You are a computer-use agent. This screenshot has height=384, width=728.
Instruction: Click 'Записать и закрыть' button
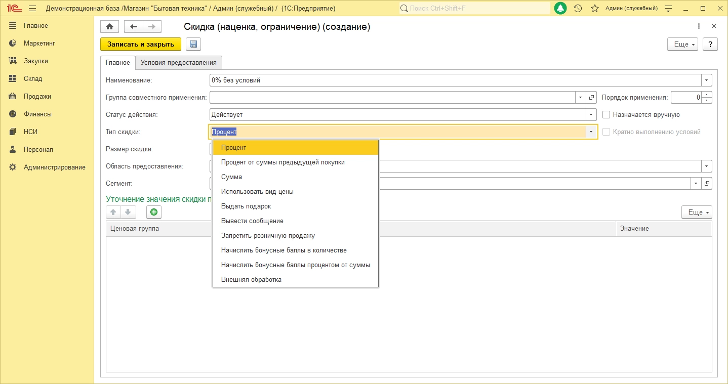[x=141, y=45]
